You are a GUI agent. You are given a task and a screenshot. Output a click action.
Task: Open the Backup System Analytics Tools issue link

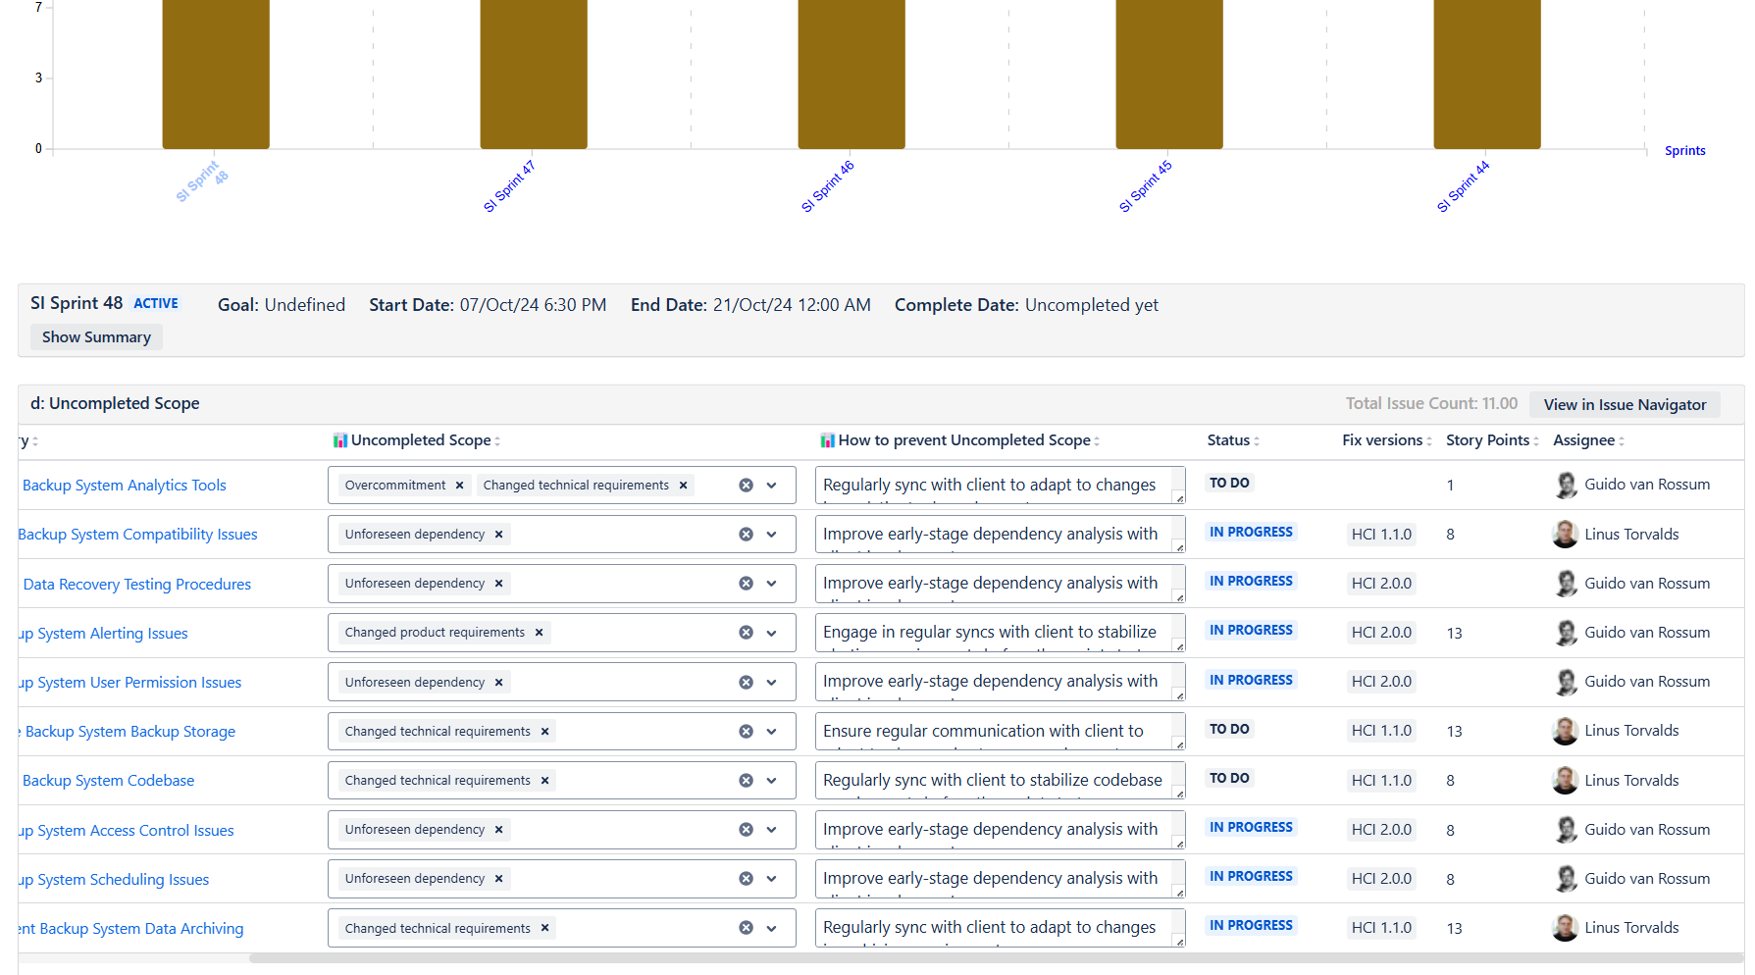point(124,485)
